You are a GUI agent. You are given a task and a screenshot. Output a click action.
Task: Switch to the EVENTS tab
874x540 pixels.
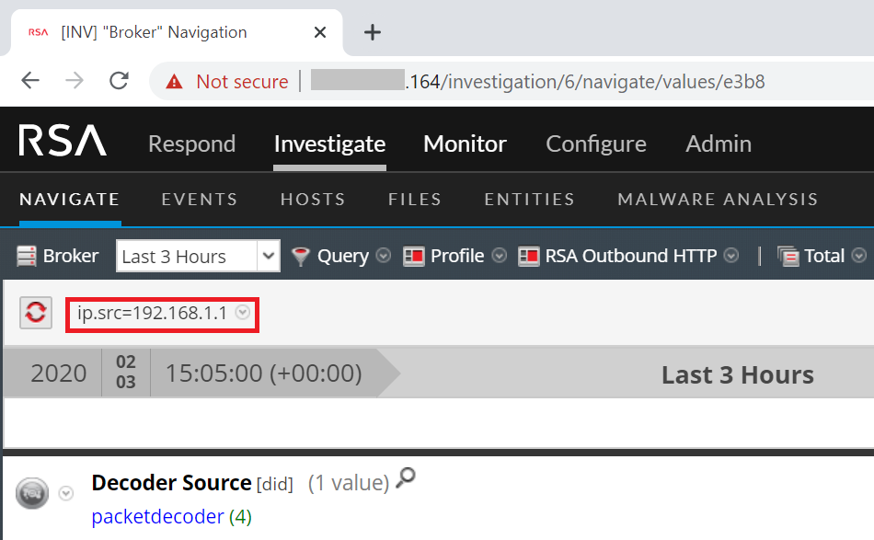coord(199,199)
